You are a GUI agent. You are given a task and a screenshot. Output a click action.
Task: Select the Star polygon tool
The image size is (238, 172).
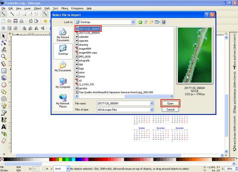click(4, 92)
